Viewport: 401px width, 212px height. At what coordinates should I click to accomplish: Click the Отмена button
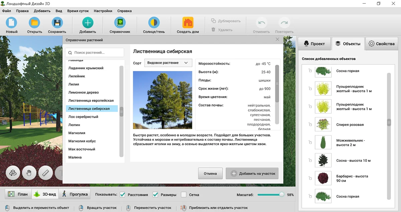point(210,173)
